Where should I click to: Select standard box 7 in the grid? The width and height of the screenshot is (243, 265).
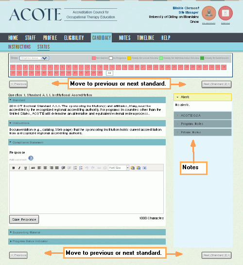tap(56, 67)
